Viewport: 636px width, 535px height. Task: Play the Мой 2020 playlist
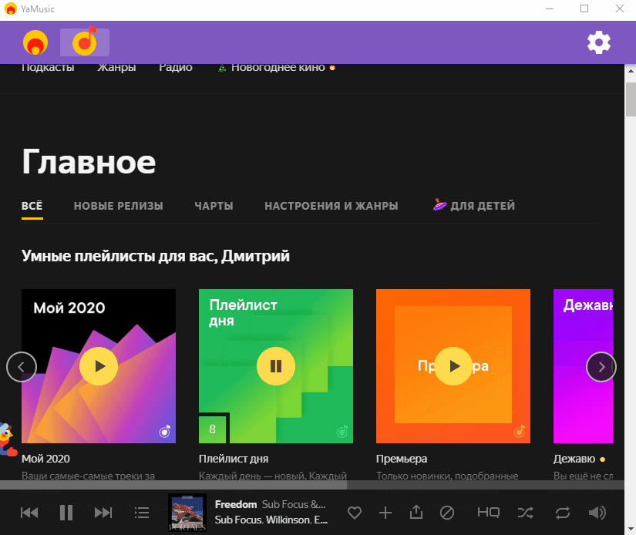click(x=99, y=366)
